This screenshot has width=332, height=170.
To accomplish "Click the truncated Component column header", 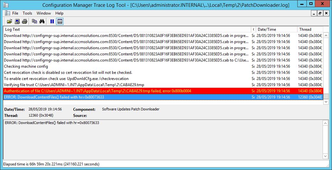I will 253,29.
